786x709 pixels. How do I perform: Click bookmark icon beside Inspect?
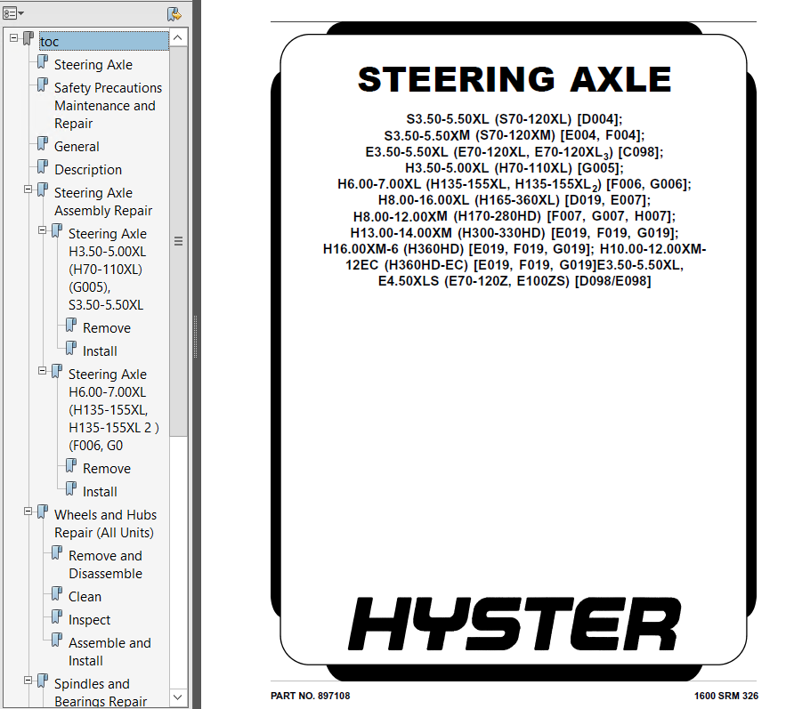(x=57, y=616)
